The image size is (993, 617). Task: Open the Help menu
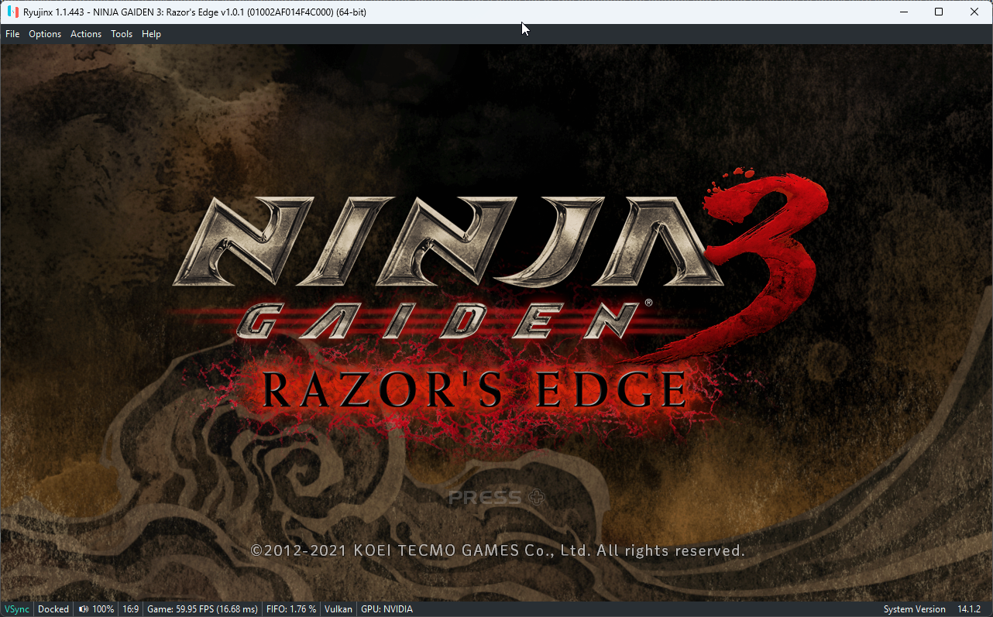pyautogui.click(x=151, y=33)
